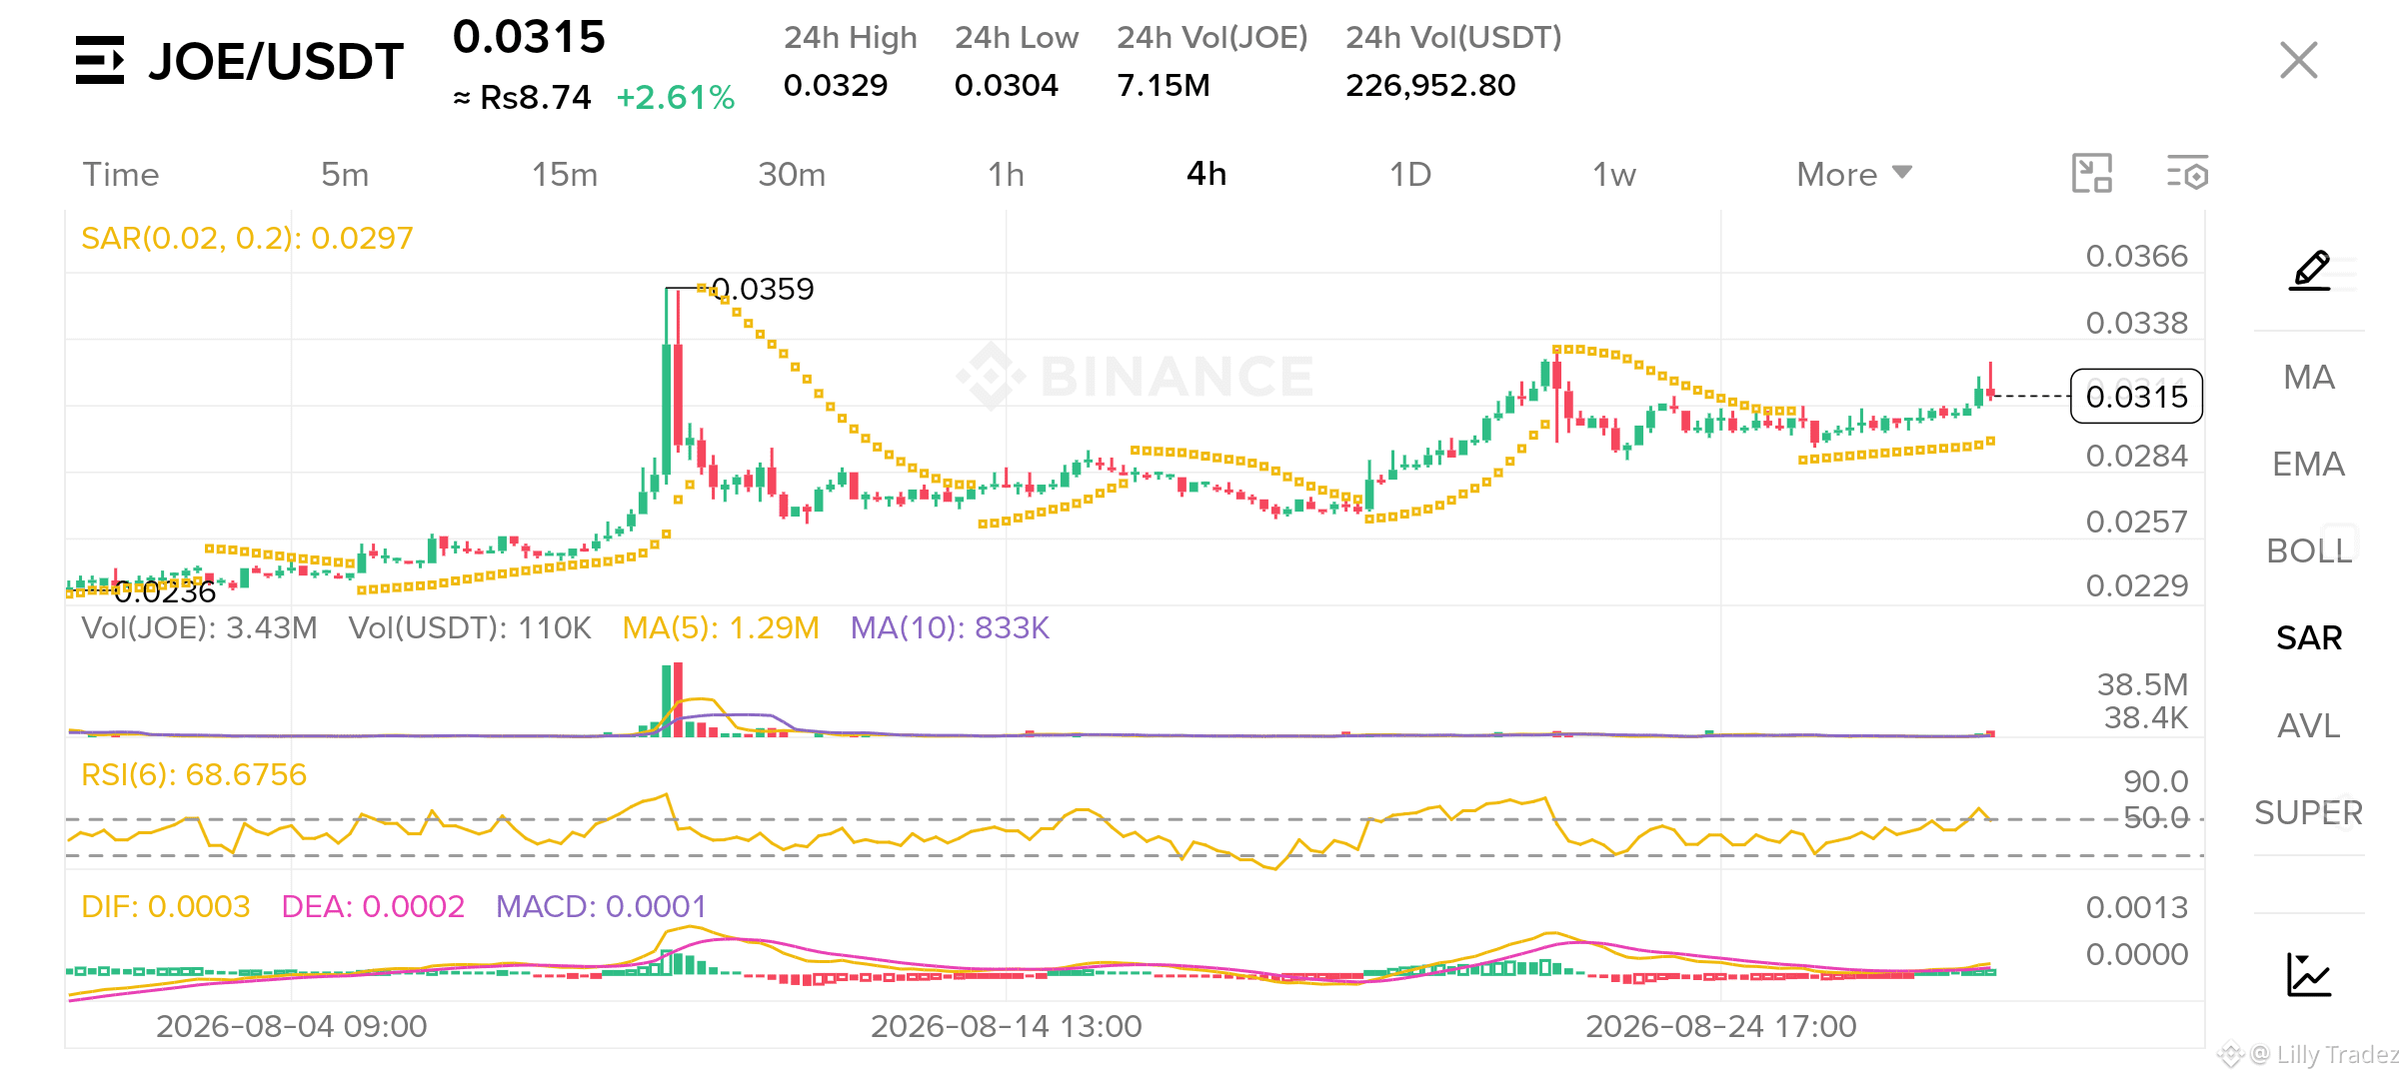Toggle the SAR indicator
Viewport: 2407px width, 1079px height.
tap(2309, 637)
